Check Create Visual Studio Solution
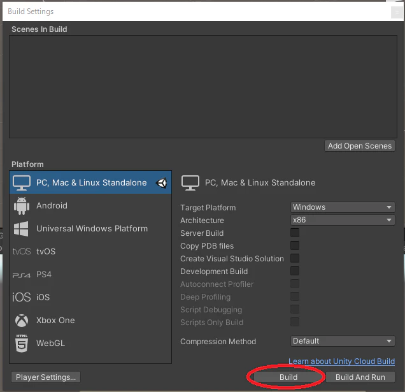 point(295,258)
